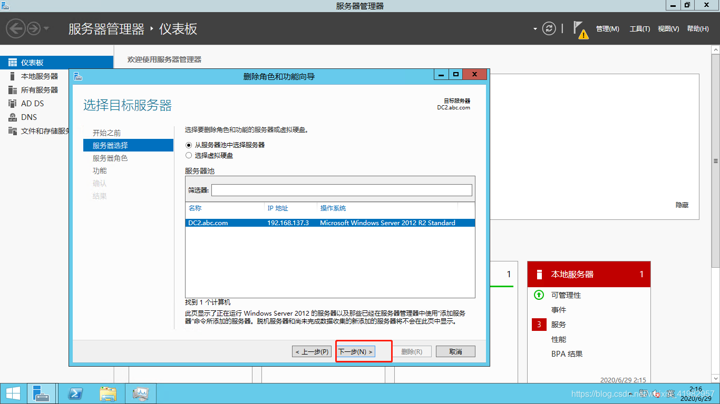Go to the 服务器选择 wizard step
720x404 pixels.
pyautogui.click(x=128, y=145)
